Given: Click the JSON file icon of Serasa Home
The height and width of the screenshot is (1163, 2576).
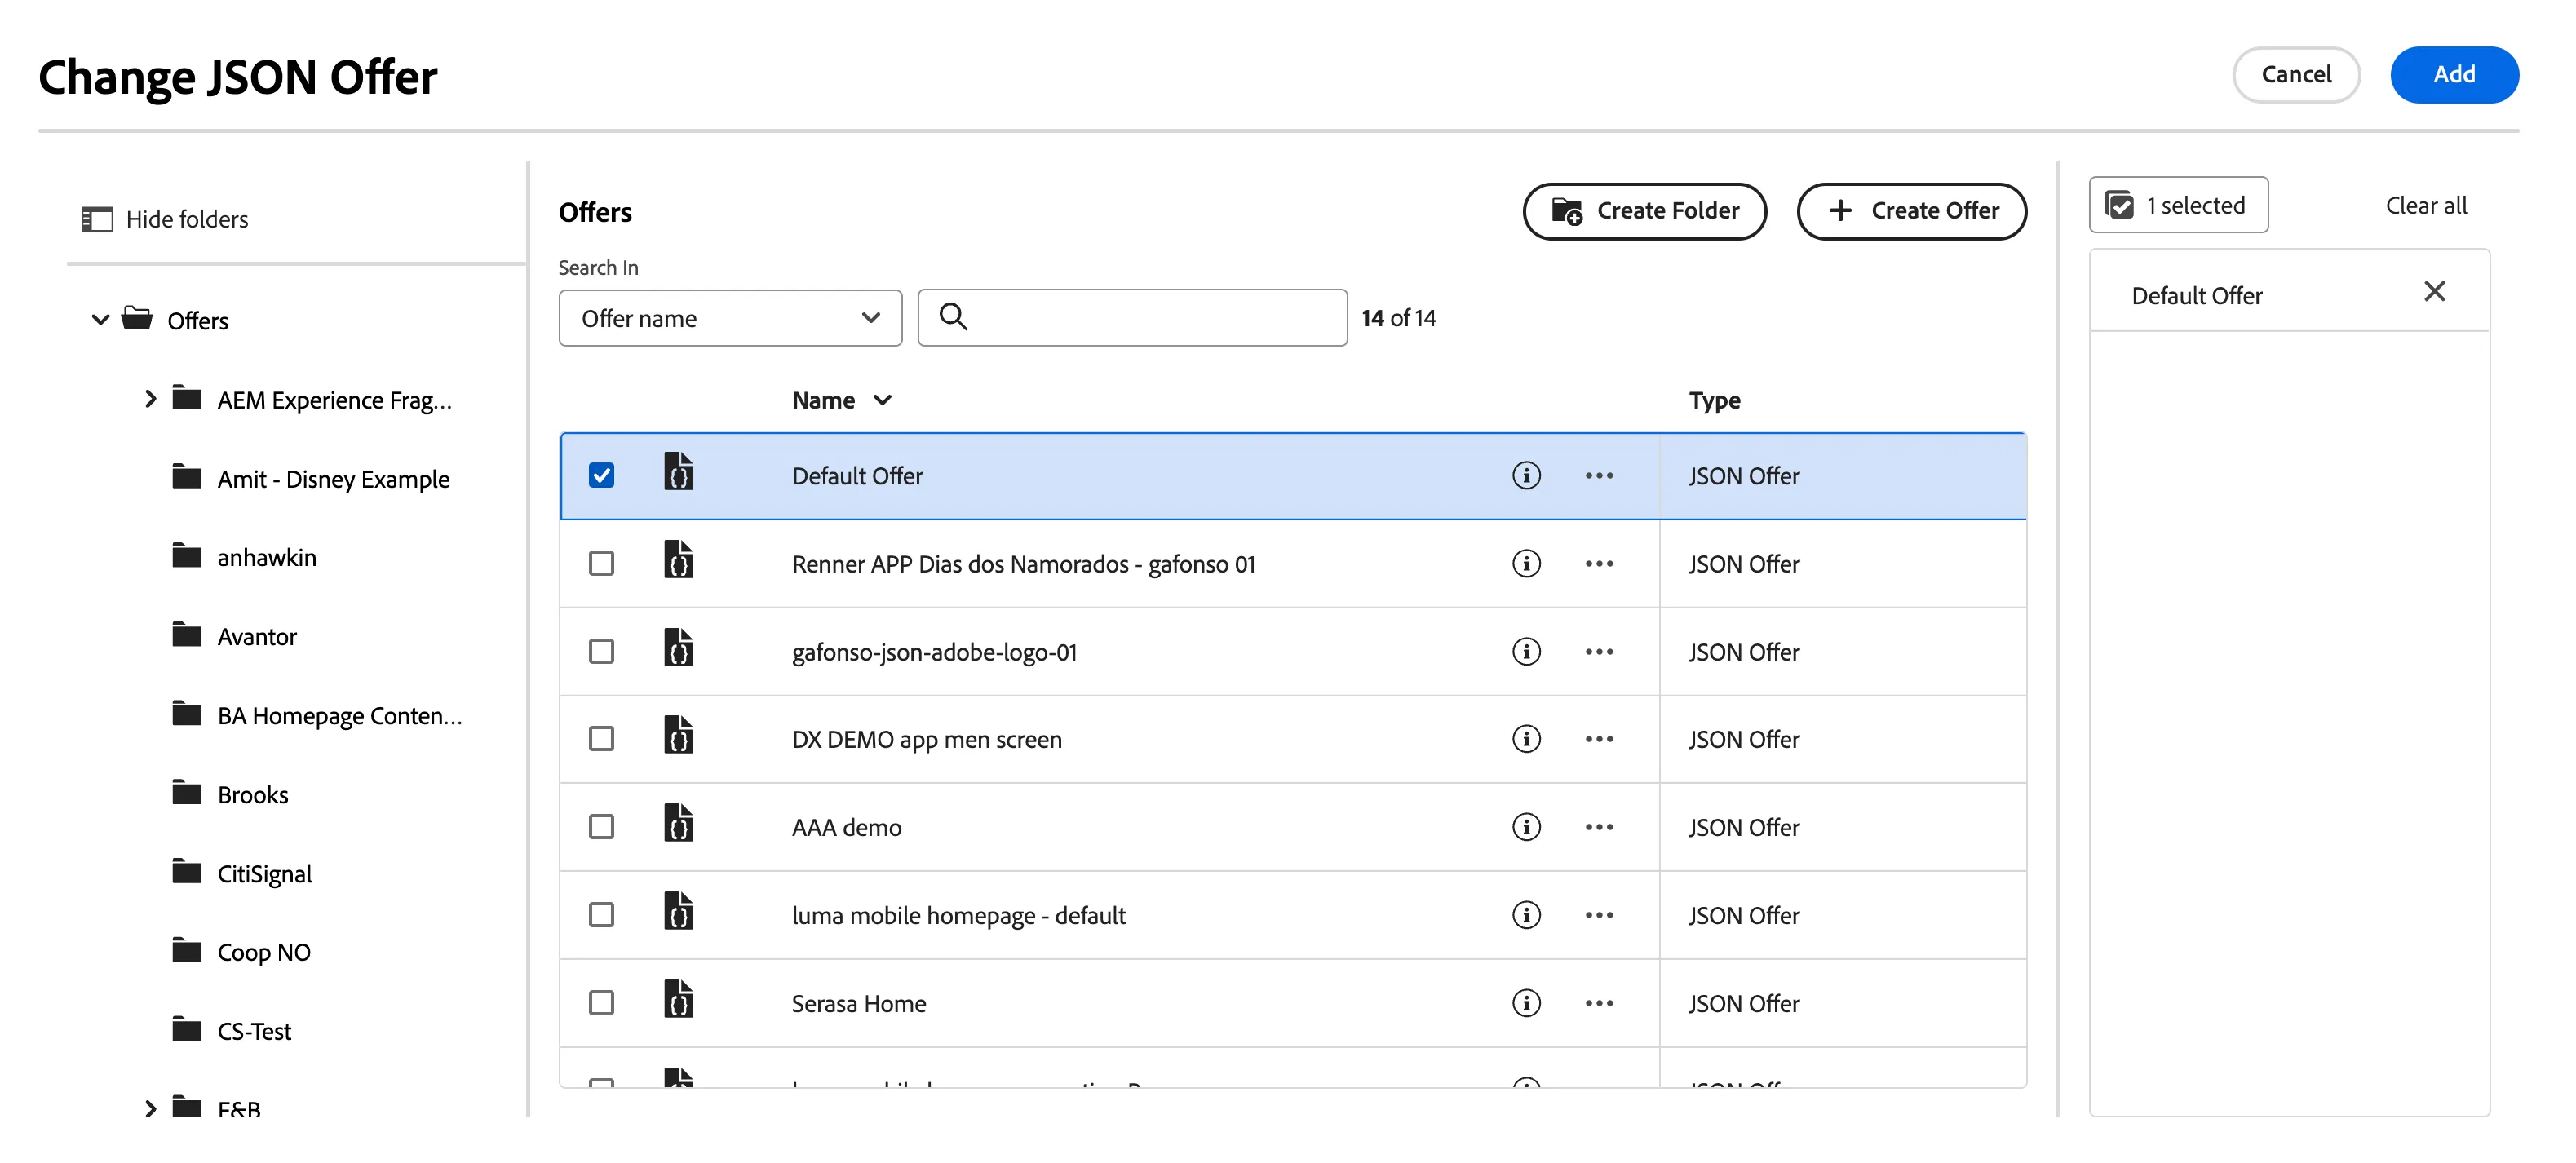Looking at the screenshot, I should (679, 1000).
